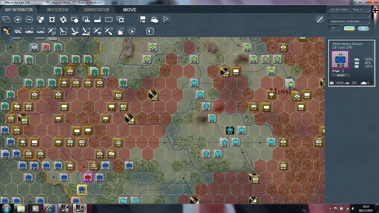Viewport: 379px width, 213px height.
Task: Click the up-arrow square toolbar button
Action: tap(150, 31)
